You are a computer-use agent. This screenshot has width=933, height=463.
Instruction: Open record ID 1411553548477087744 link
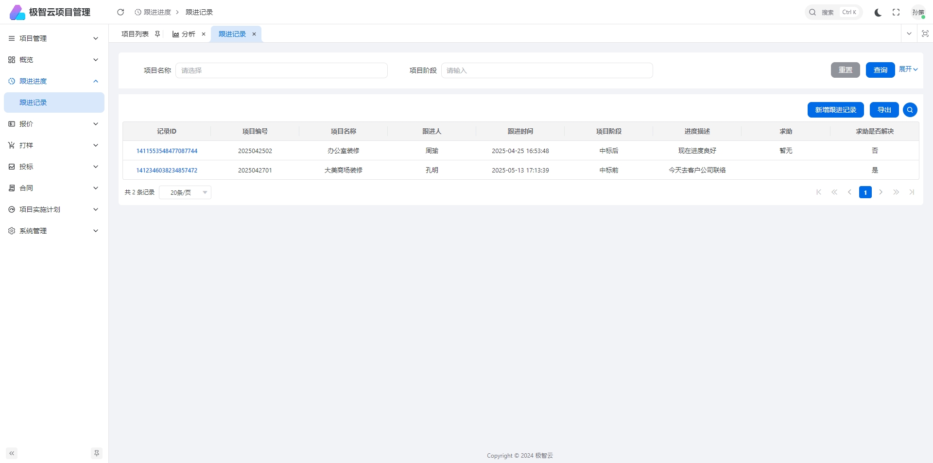point(167,151)
